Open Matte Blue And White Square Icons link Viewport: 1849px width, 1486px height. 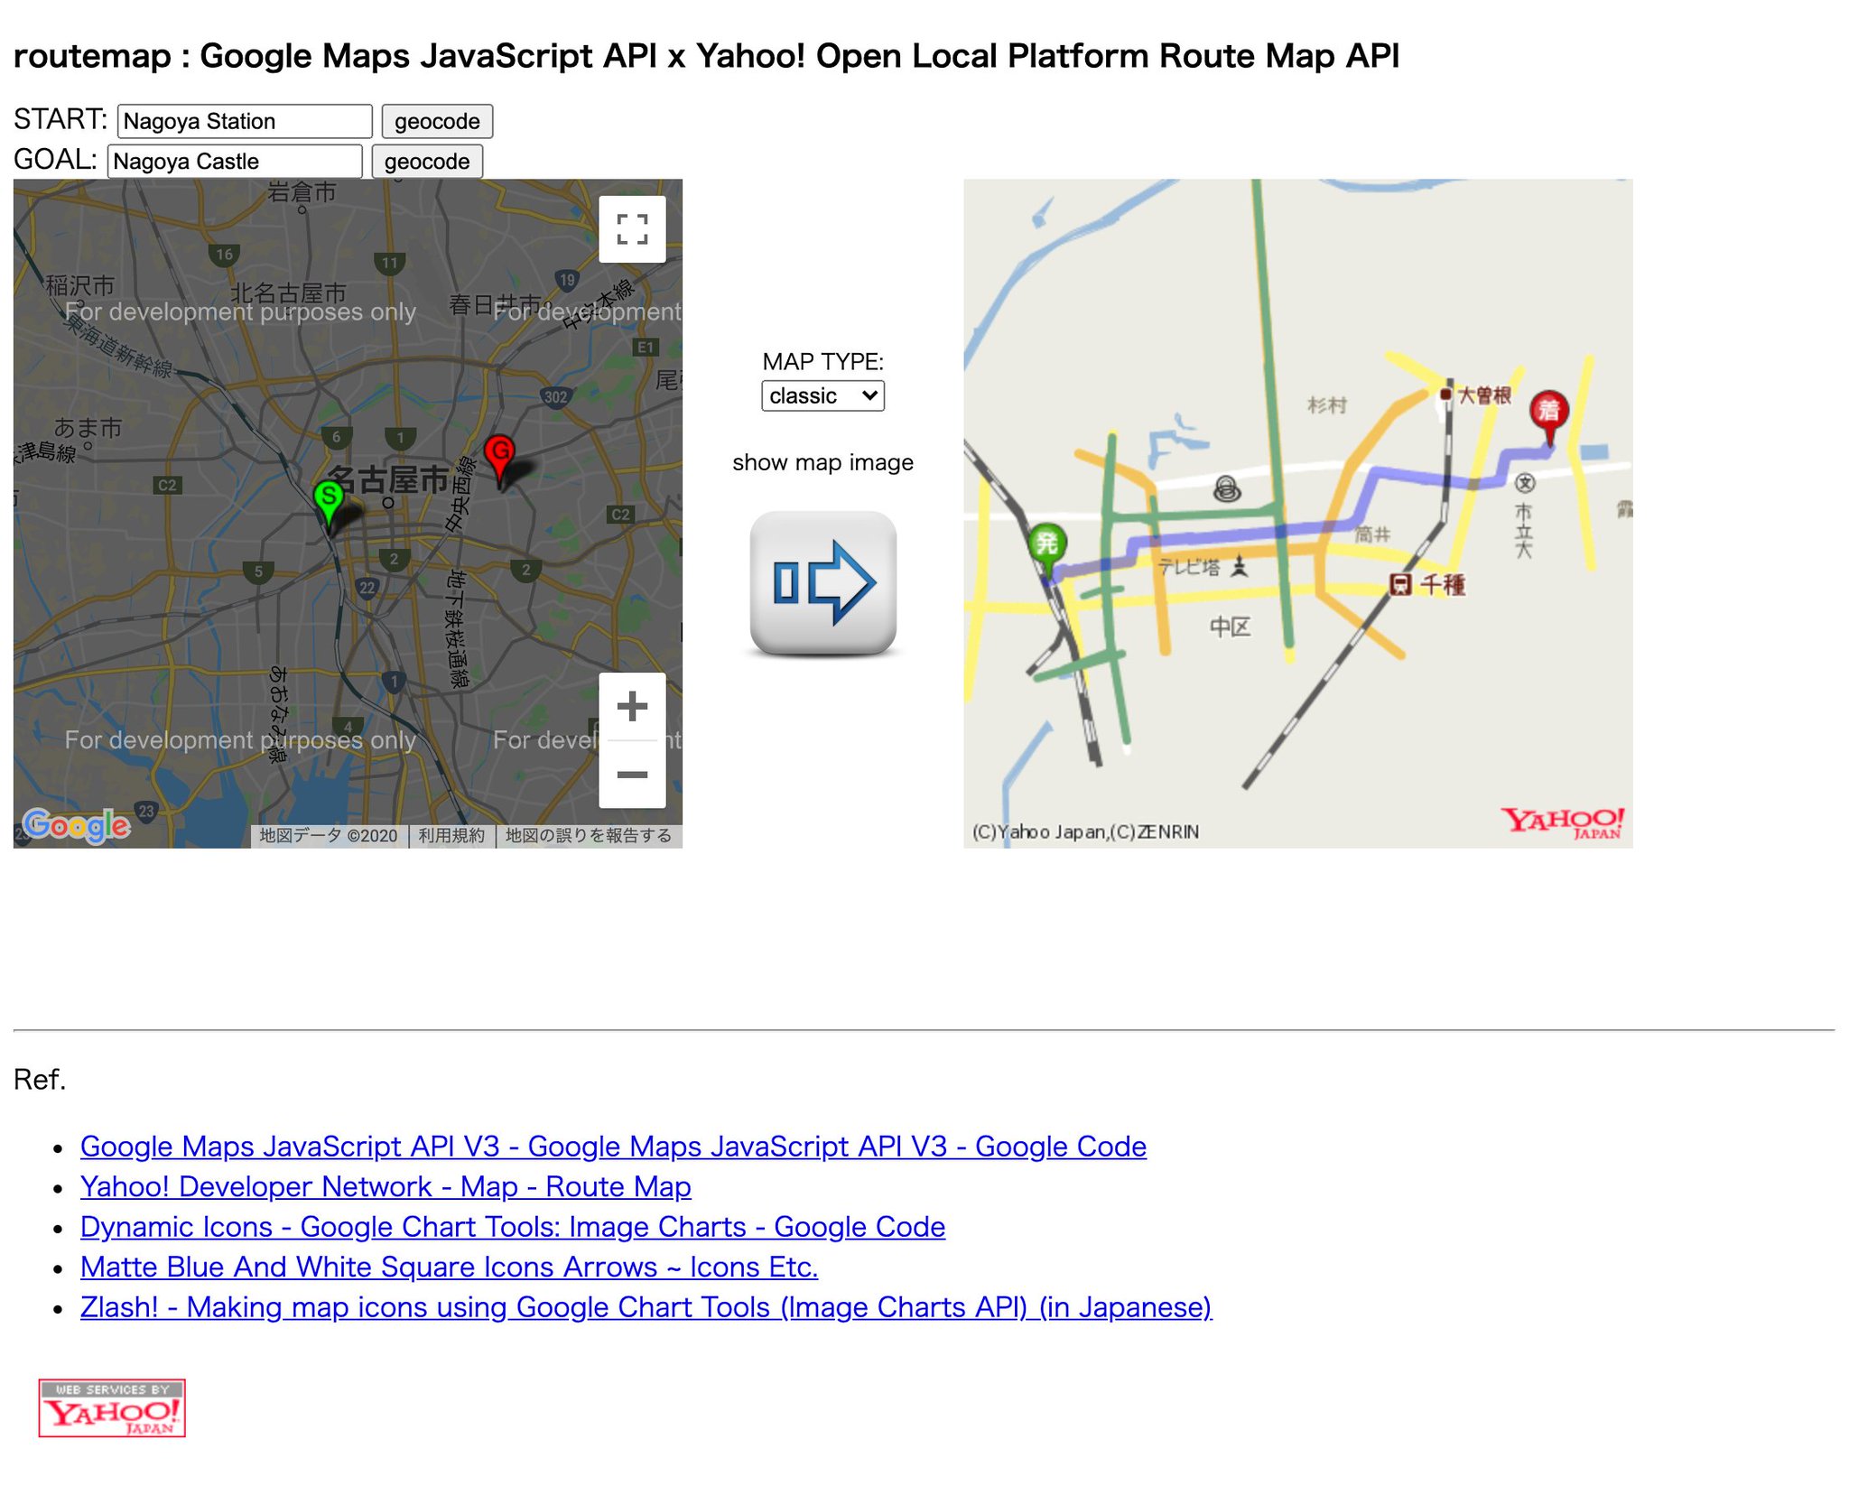click(449, 1267)
